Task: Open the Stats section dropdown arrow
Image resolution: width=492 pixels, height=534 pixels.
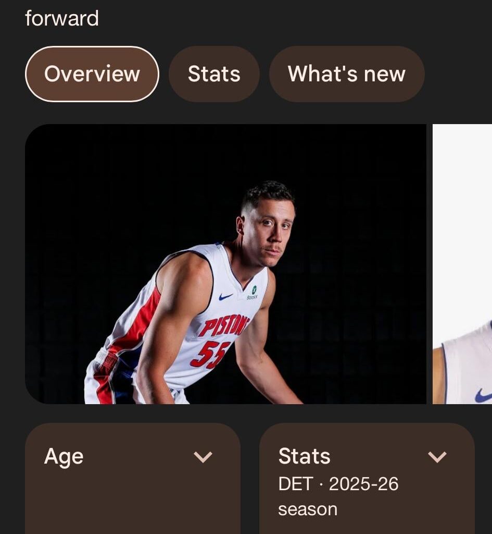Action: click(438, 458)
